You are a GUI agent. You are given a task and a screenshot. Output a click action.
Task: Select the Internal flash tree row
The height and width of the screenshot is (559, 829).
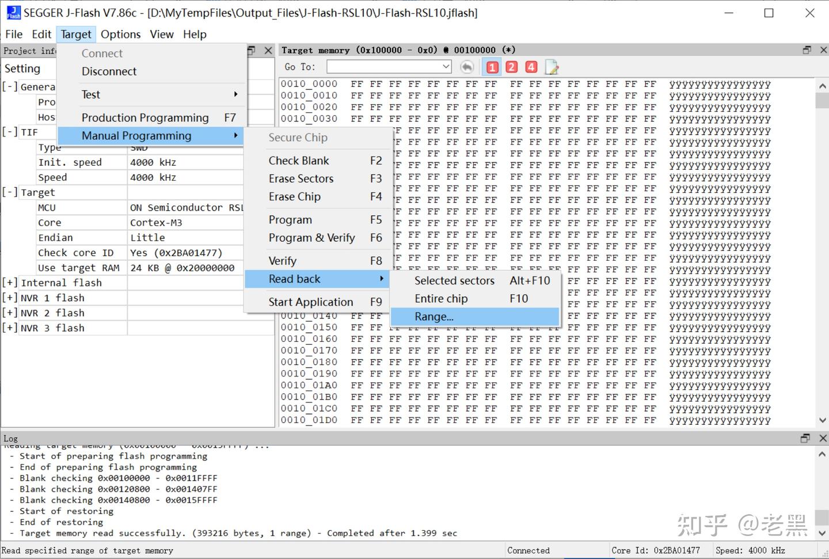click(x=138, y=283)
